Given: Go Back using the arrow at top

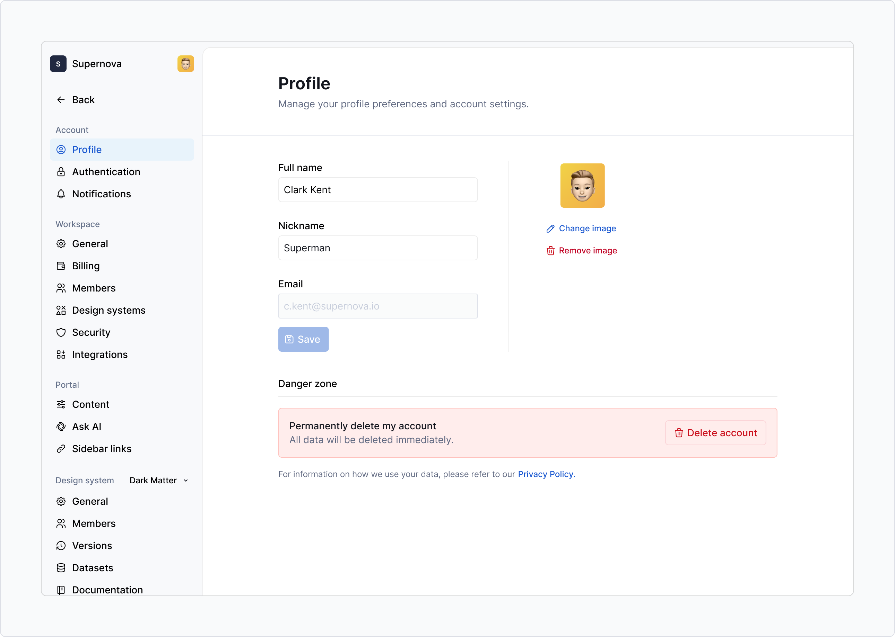Looking at the screenshot, I should pos(61,100).
